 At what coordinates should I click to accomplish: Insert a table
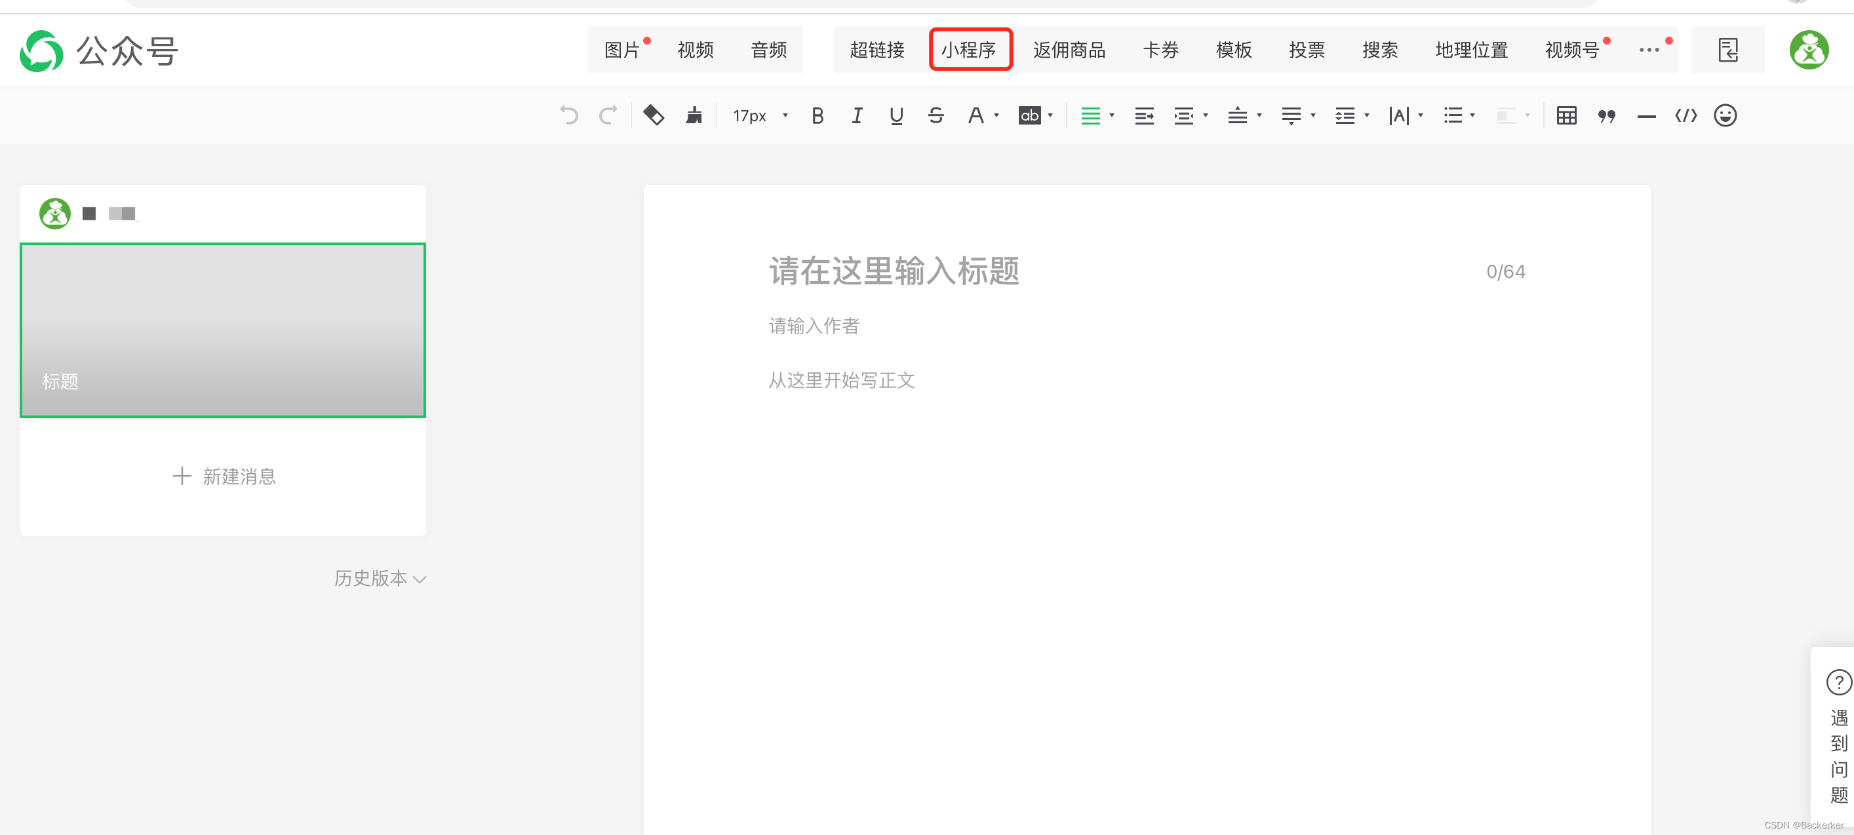[1567, 115]
